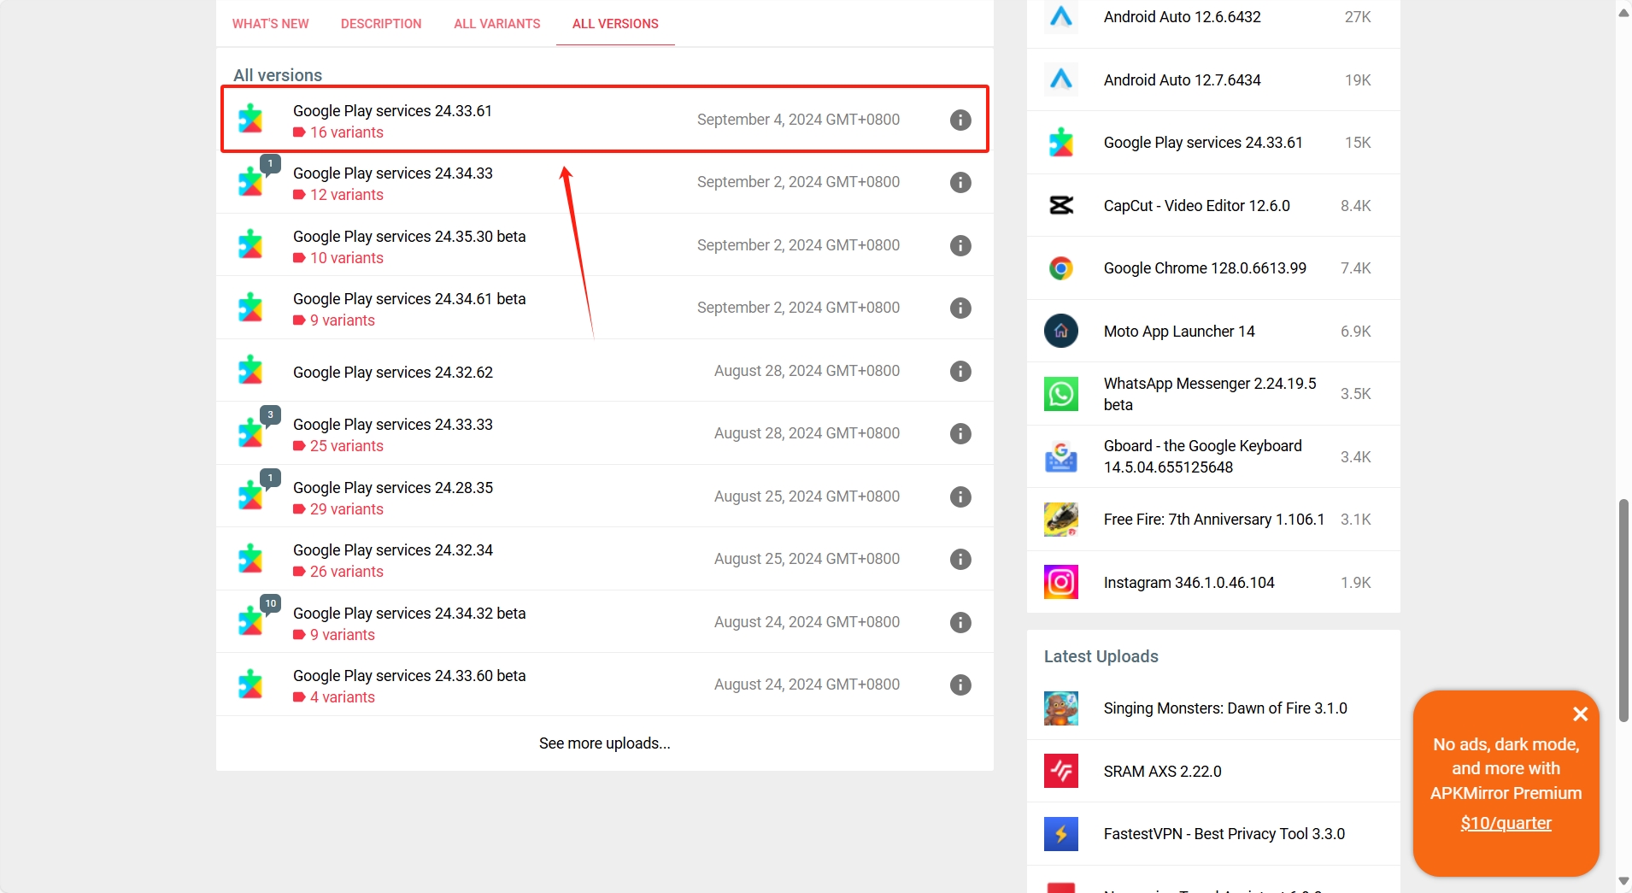Open info icon for version 24.34.32 beta
This screenshot has width=1632, height=893.
click(960, 622)
